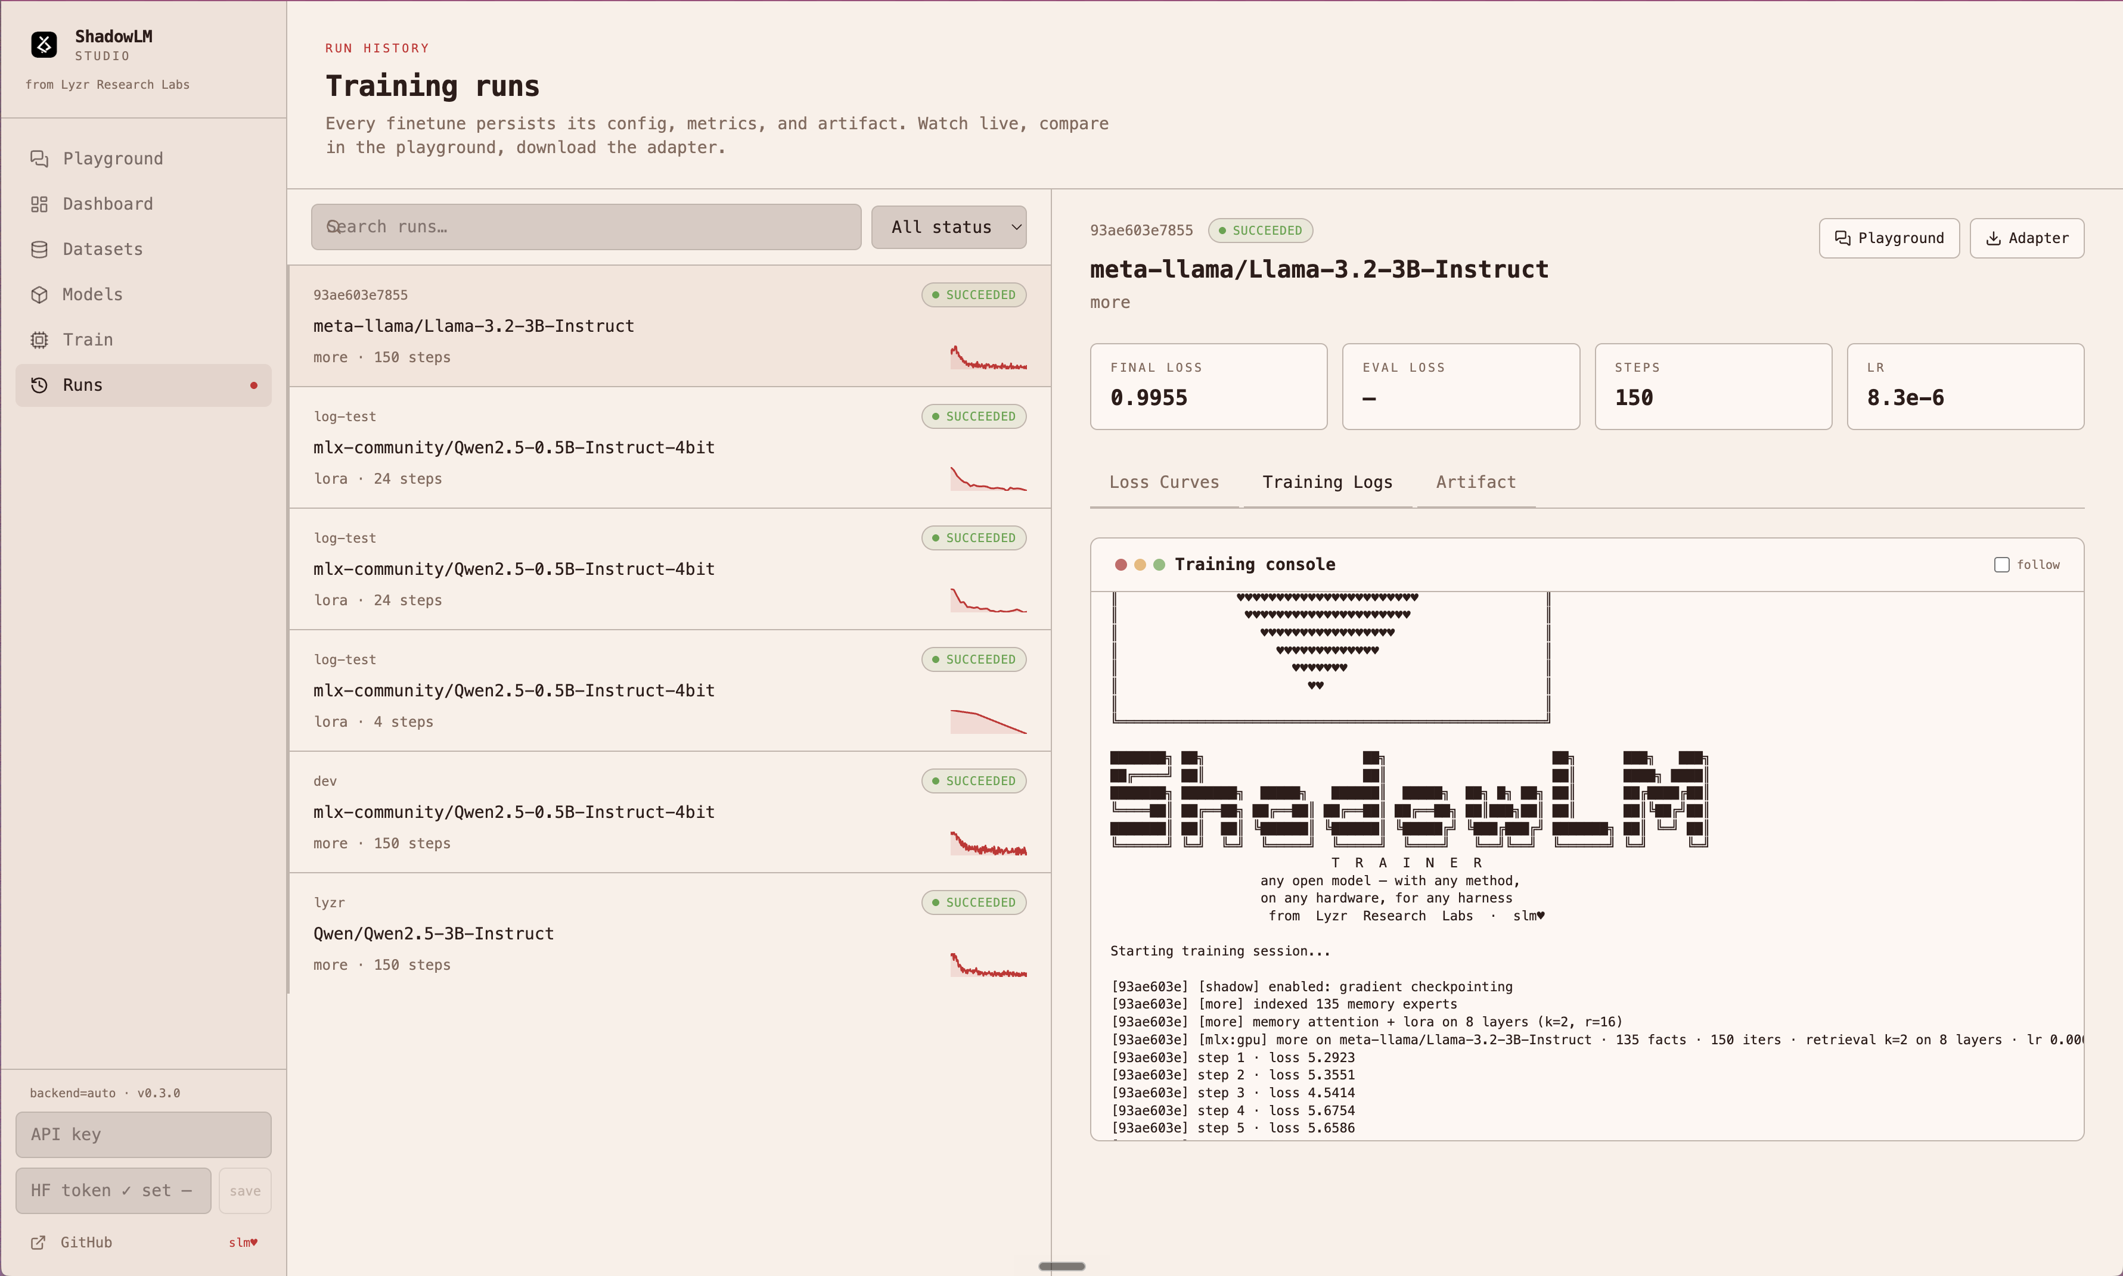Open the All status filter dropdown
The width and height of the screenshot is (2123, 1276).
click(948, 227)
